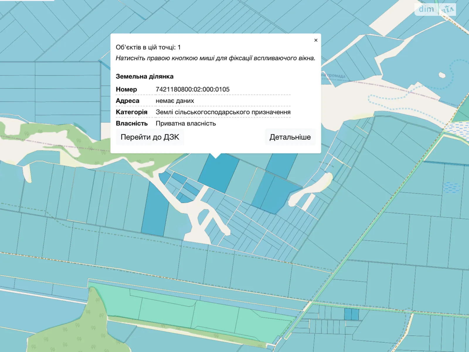The image size is (469, 352).
Task: Click the dim.ria logo watermark
Action: (435, 9)
